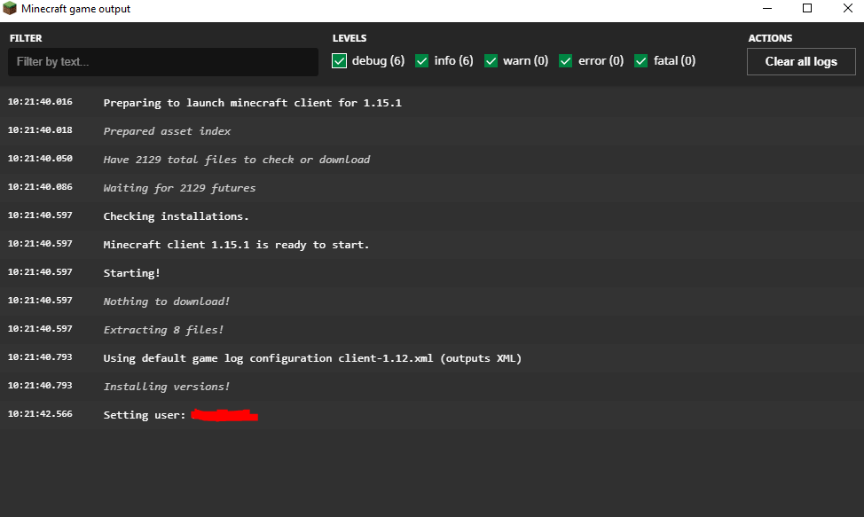This screenshot has width=864, height=517.
Task: Click the 'Waiting for 2129 futures' entry
Action: click(x=179, y=188)
